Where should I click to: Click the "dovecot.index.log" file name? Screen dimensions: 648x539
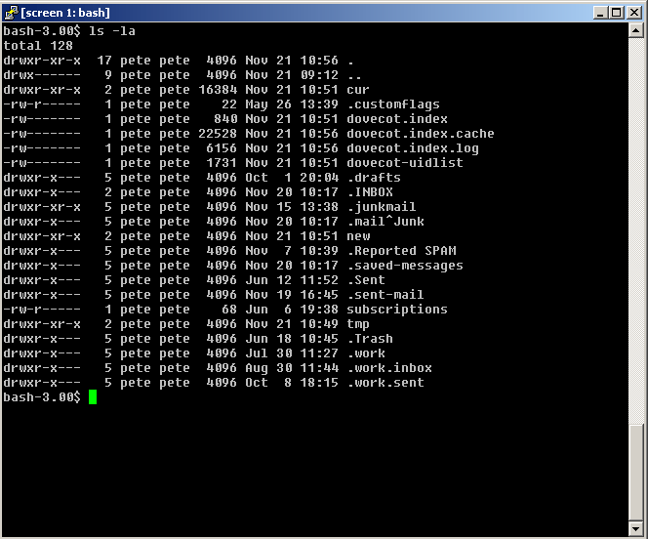[413, 148]
